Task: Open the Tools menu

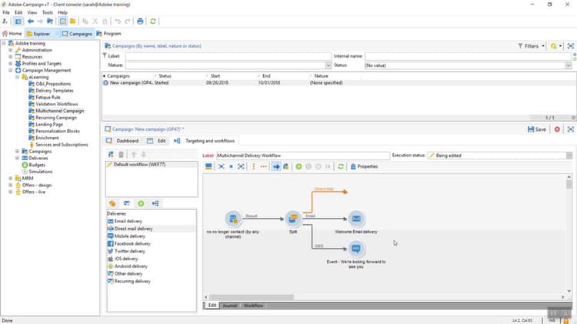Action: click(x=47, y=12)
